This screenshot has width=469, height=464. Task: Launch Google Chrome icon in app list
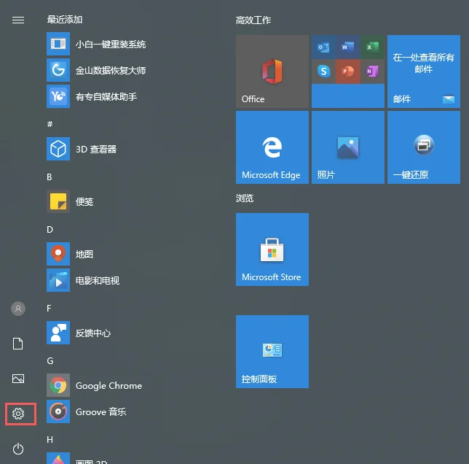[x=58, y=385]
